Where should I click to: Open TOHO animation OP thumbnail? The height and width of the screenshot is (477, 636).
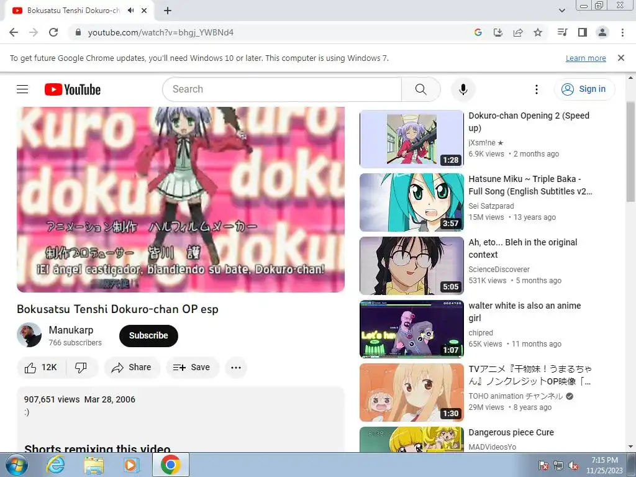(x=411, y=393)
